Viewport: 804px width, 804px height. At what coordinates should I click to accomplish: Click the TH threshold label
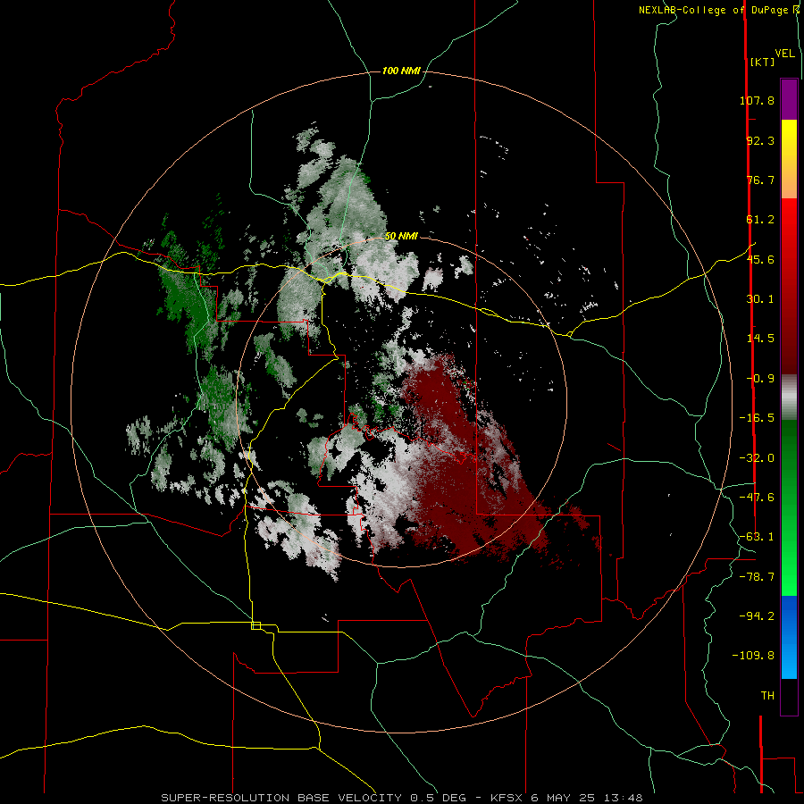pos(767,696)
